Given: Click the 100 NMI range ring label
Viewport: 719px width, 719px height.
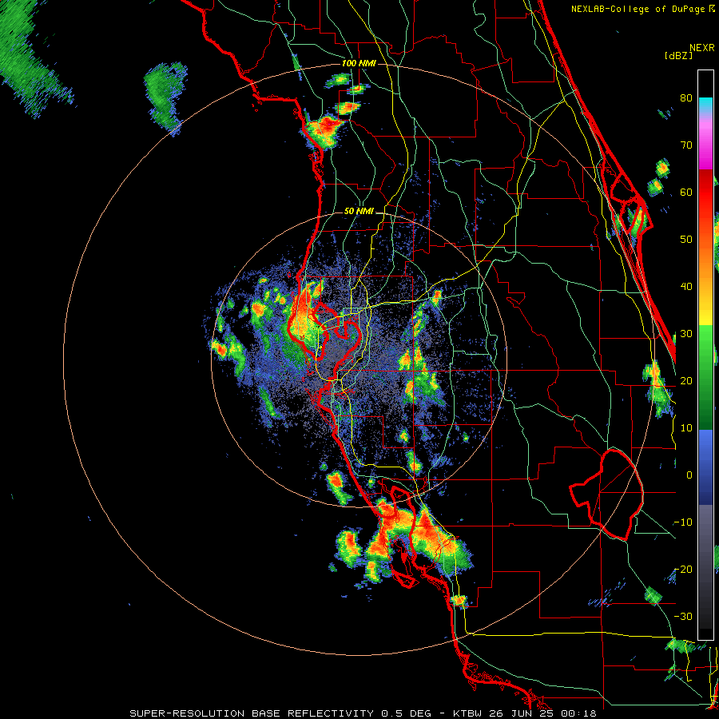Looking at the screenshot, I should 359,63.
